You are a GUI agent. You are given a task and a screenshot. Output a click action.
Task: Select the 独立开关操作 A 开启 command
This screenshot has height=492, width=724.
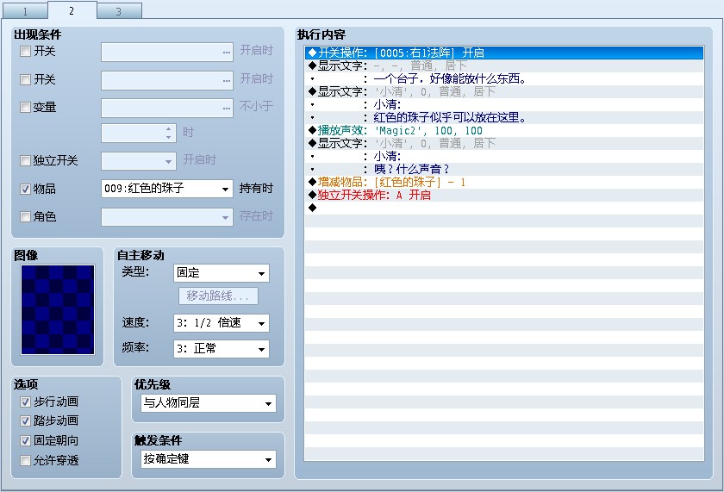click(x=504, y=195)
